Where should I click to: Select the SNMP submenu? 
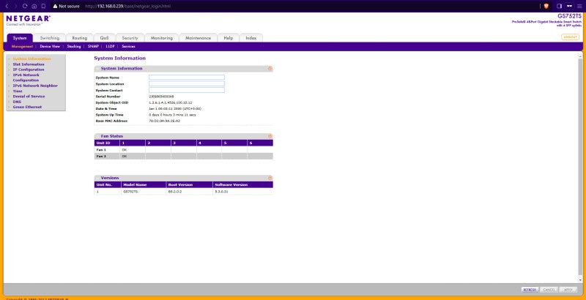(93, 46)
